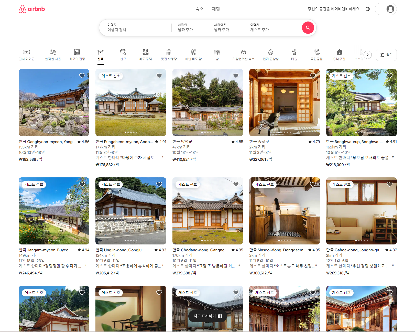The height and width of the screenshot is (332, 415).
Task: Favorite the Chodang-dong listing heart
Action: click(236, 184)
